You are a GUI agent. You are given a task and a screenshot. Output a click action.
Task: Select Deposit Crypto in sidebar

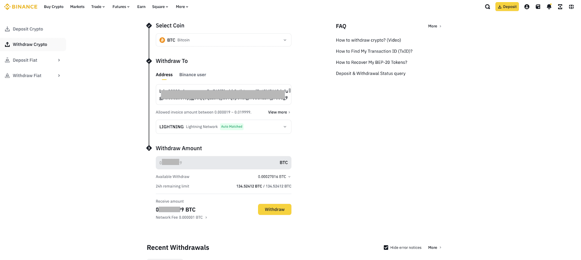28,29
